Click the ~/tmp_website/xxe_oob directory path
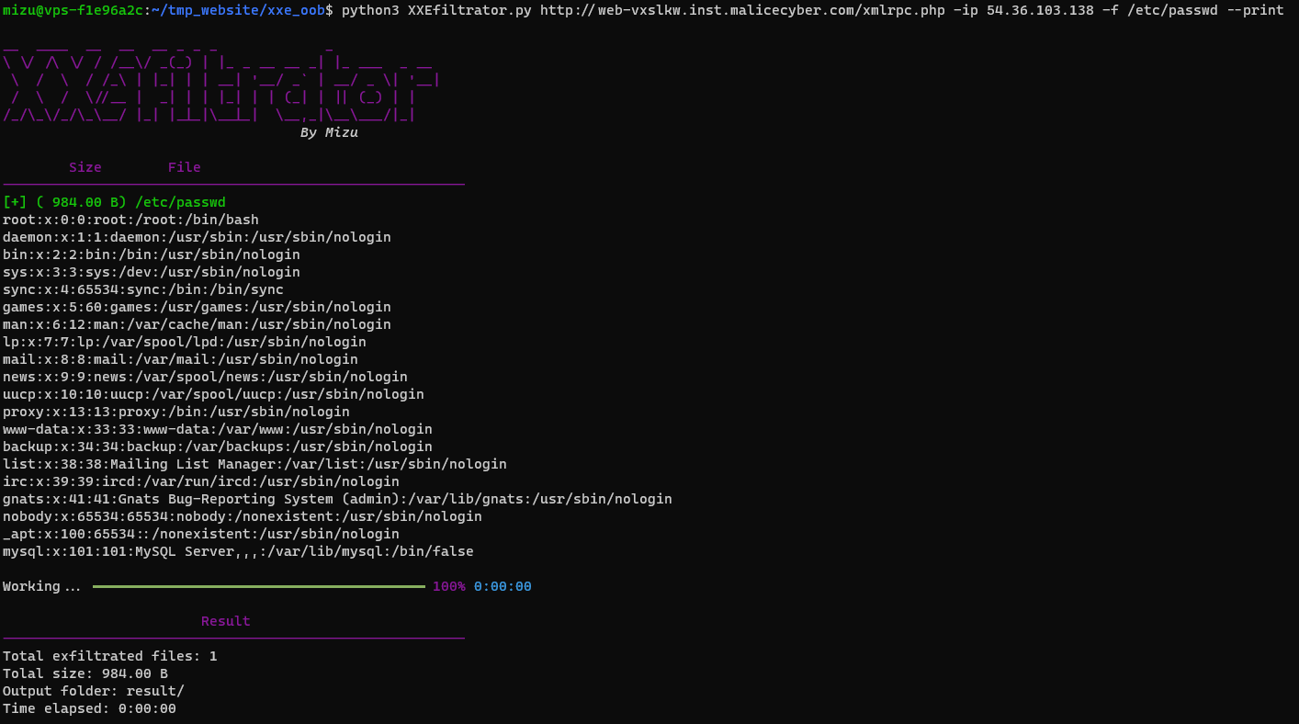1299x724 pixels. click(x=238, y=10)
